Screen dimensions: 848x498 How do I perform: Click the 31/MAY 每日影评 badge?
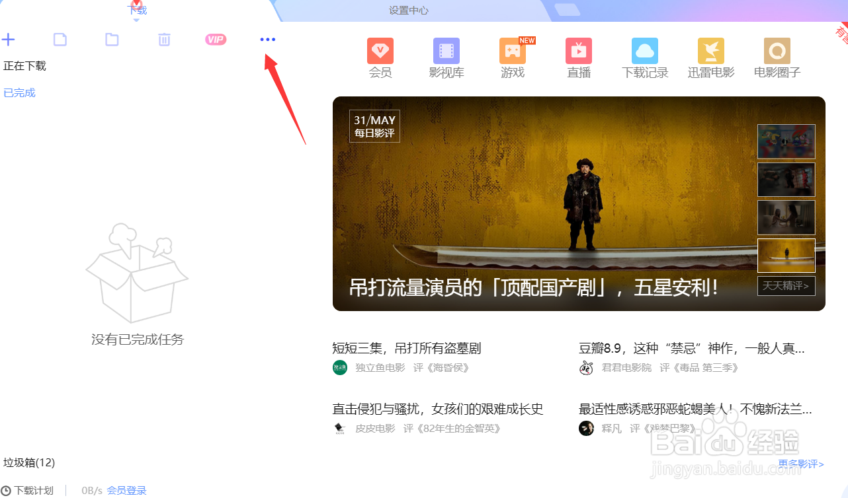tap(374, 126)
